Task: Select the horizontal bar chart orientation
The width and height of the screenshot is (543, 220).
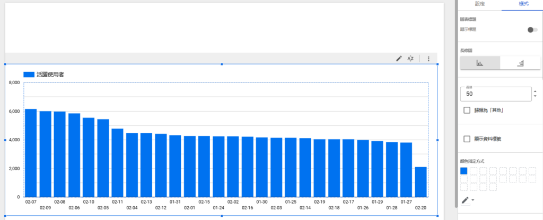Action: (520, 63)
